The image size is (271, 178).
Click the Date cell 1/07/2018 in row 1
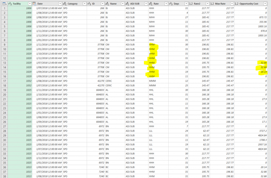(47, 8)
